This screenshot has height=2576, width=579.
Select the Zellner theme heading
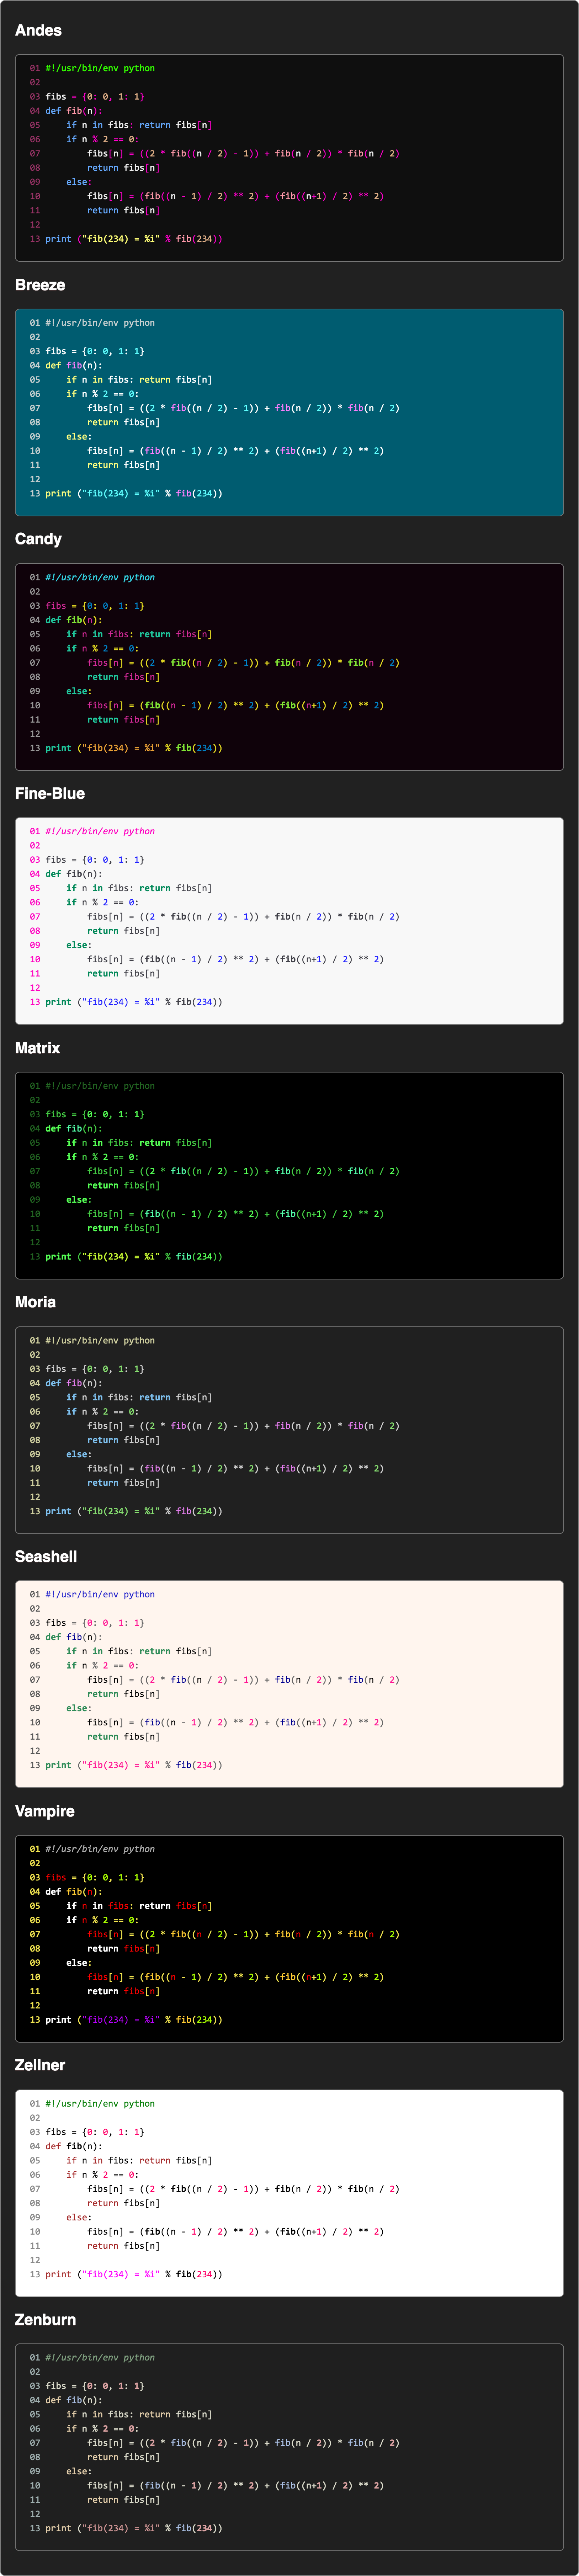pyautogui.click(x=40, y=2065)
